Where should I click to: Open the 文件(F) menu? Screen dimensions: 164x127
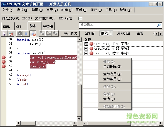(8, 10)
